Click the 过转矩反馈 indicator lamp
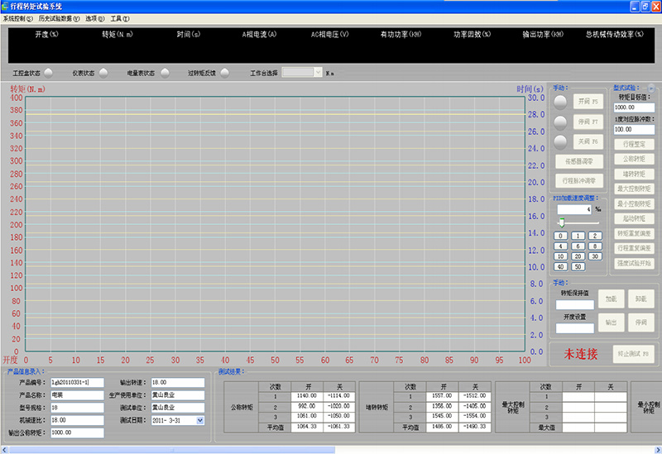 coord(225,73)
